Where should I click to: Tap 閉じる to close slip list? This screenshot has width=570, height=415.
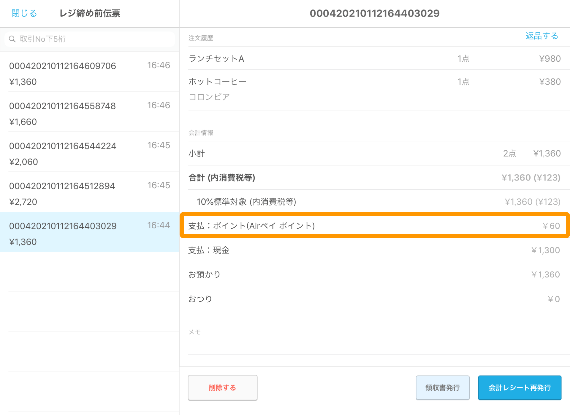point(24,13)
